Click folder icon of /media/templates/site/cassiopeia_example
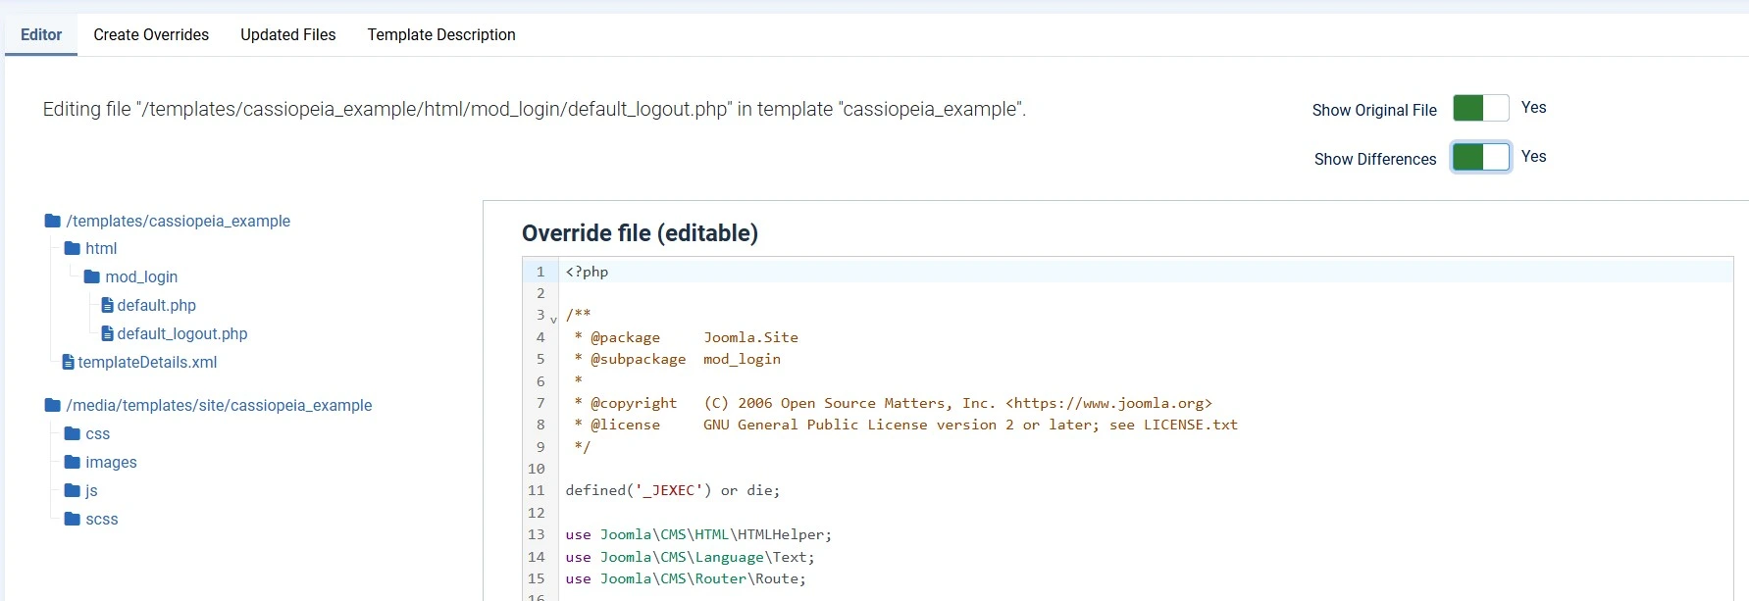Screen dimensions: 1749x601 (53, 405)
